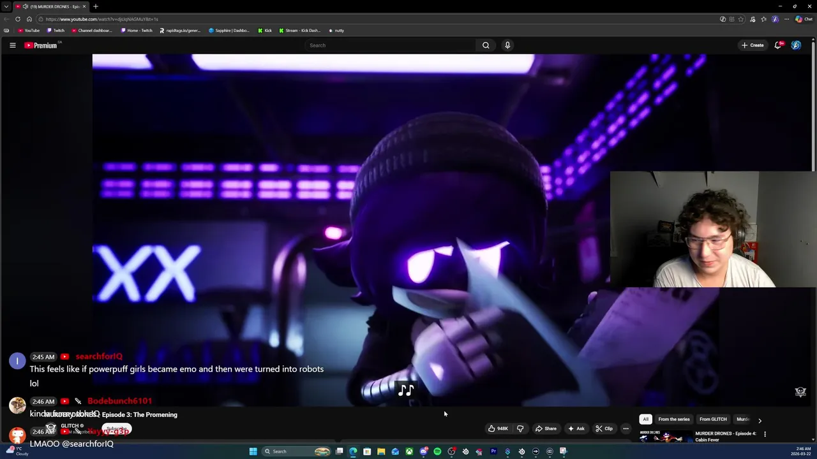Start voice search with microphone icon
817x459 pixels.
(x=507, y=45)
